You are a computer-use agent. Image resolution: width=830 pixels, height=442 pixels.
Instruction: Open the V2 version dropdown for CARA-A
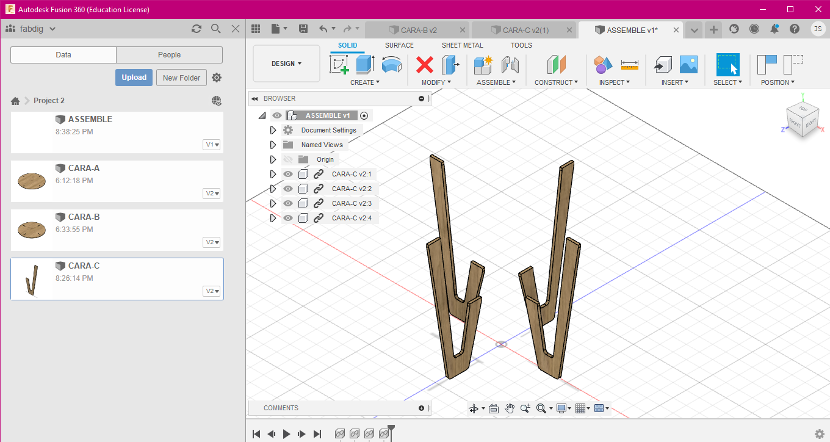pos(212,194)
